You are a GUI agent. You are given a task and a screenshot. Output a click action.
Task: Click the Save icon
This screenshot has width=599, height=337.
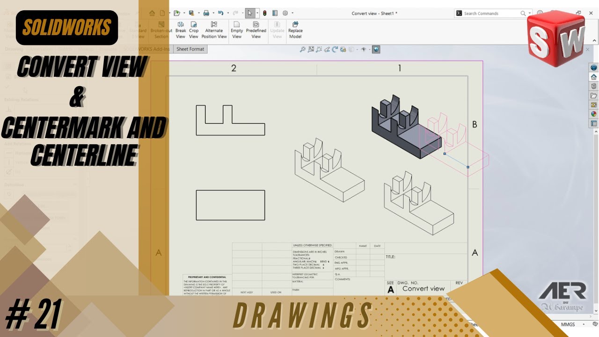click(191, 13)
